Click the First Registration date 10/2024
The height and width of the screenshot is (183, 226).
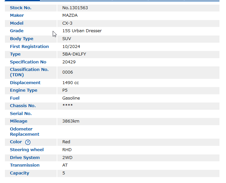coord(71,47)
